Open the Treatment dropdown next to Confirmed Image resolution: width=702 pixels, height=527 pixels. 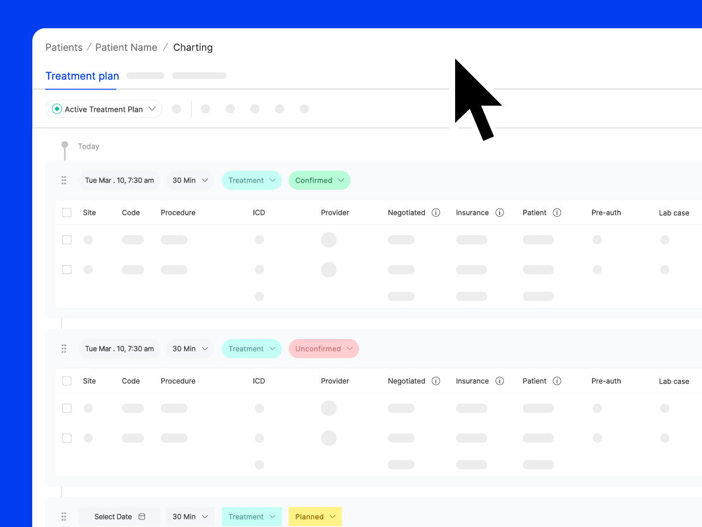pyautogui.click(x=252, y=180)
